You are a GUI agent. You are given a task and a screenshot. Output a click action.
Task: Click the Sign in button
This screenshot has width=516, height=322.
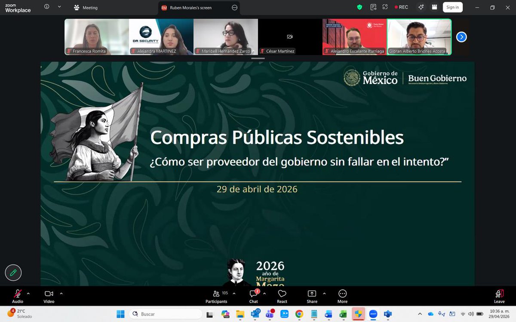coord(452,7)
